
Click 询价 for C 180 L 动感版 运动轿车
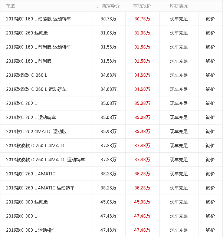(210, 19)
